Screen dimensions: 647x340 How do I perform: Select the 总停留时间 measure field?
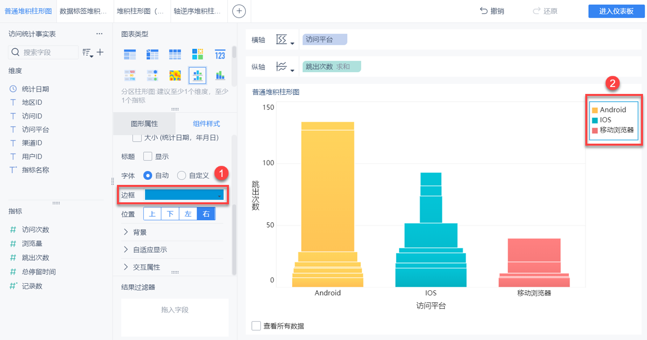39,272
